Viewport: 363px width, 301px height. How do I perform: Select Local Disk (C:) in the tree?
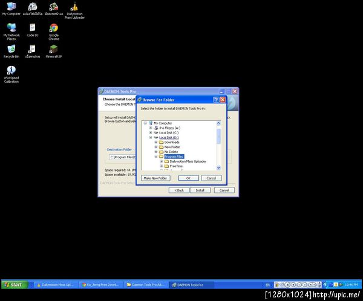tap(169, 133)
